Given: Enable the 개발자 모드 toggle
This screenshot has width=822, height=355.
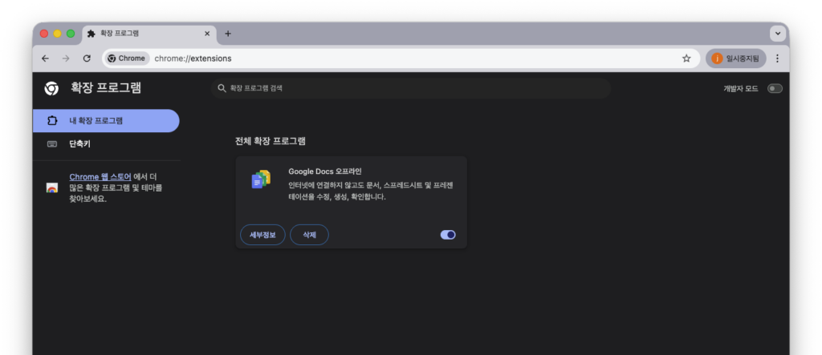Looking at the screenshot, I should coord(774,88).
